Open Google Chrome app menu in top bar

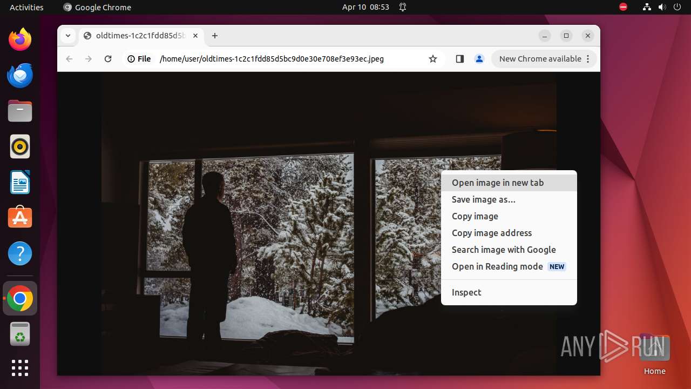[x=97, y=7]
